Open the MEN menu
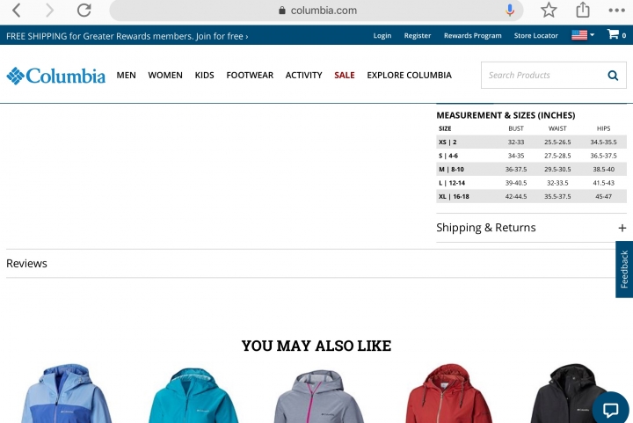The width and height of the screenshot is (633, 423). pyautogui.click(x=126, y=75)
